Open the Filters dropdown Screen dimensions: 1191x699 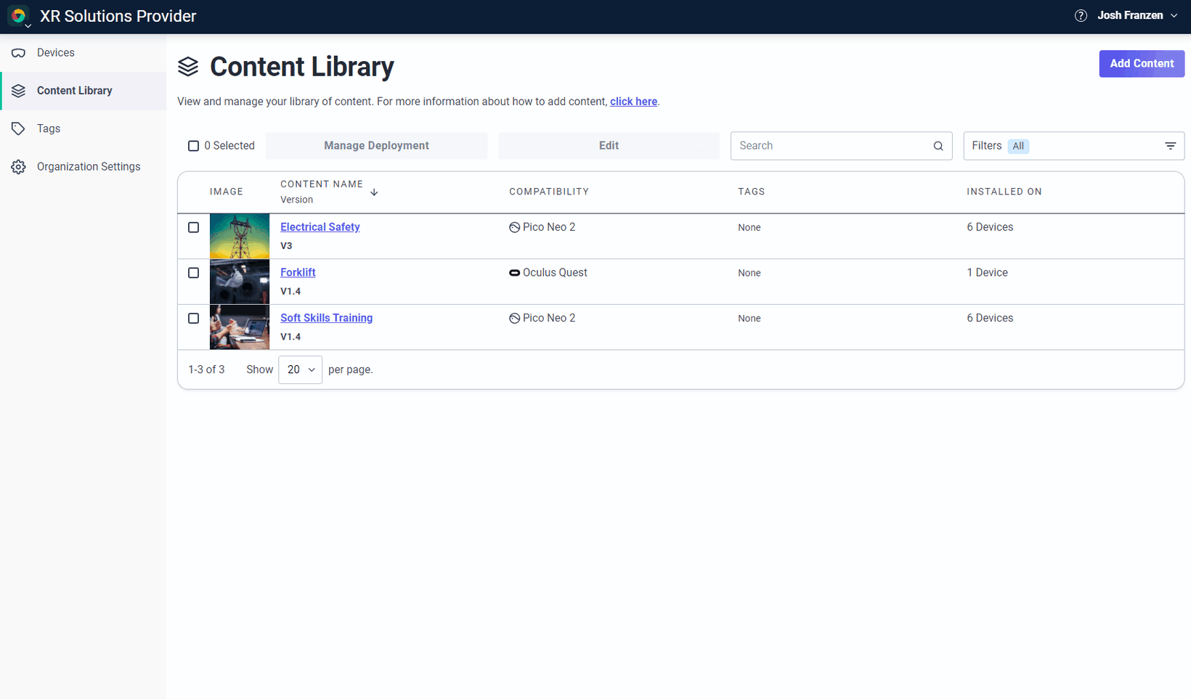point(1073,146)
